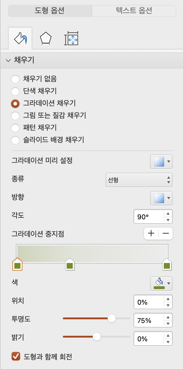Collapse the 채우기 section
This screenshot has width=183, height=369.
pyautogui.click(x=8, y=60)
